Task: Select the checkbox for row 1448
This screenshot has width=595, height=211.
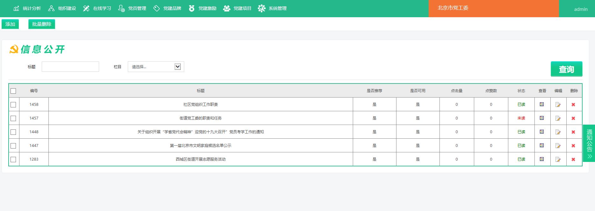Action: 13,132
